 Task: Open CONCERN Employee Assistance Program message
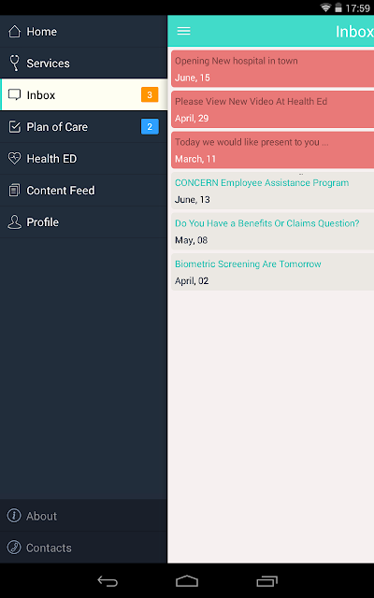[x=272, y=191]
